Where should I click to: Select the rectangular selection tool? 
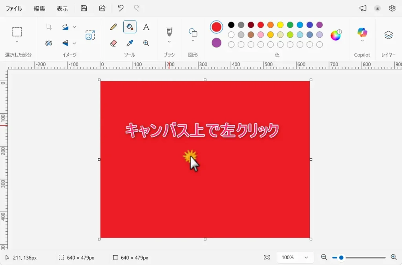pos(17,32)
